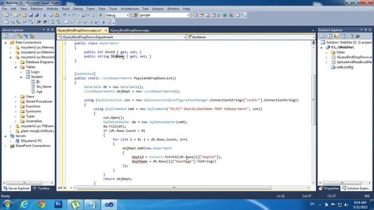Open the Architecture menu
Viewport: 374px width, 210px height.
pyautogui.click(x=130, y=9)
